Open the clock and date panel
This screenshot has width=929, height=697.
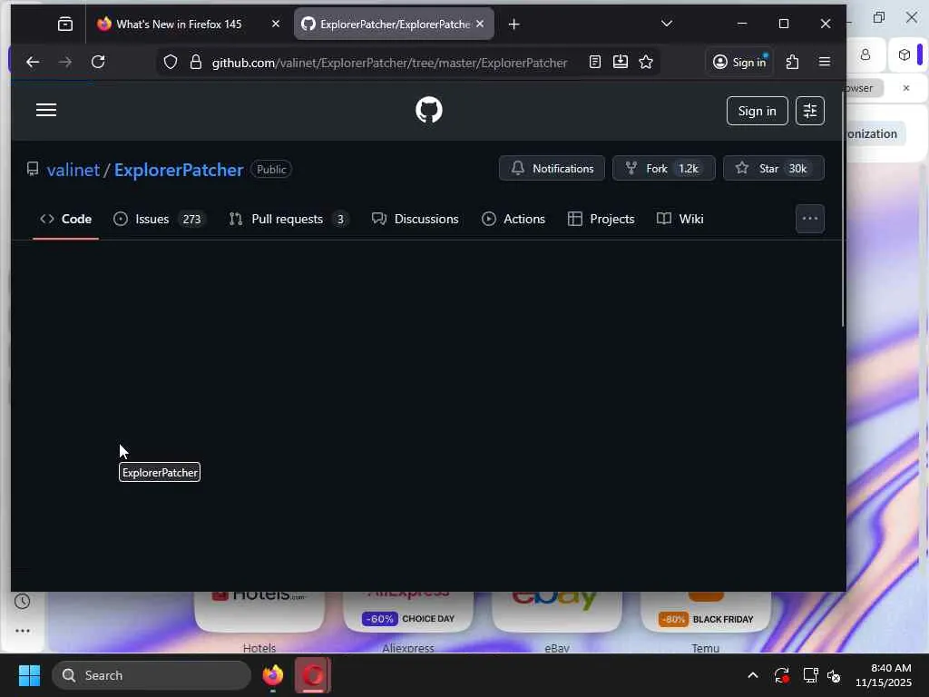coord(883,675)
